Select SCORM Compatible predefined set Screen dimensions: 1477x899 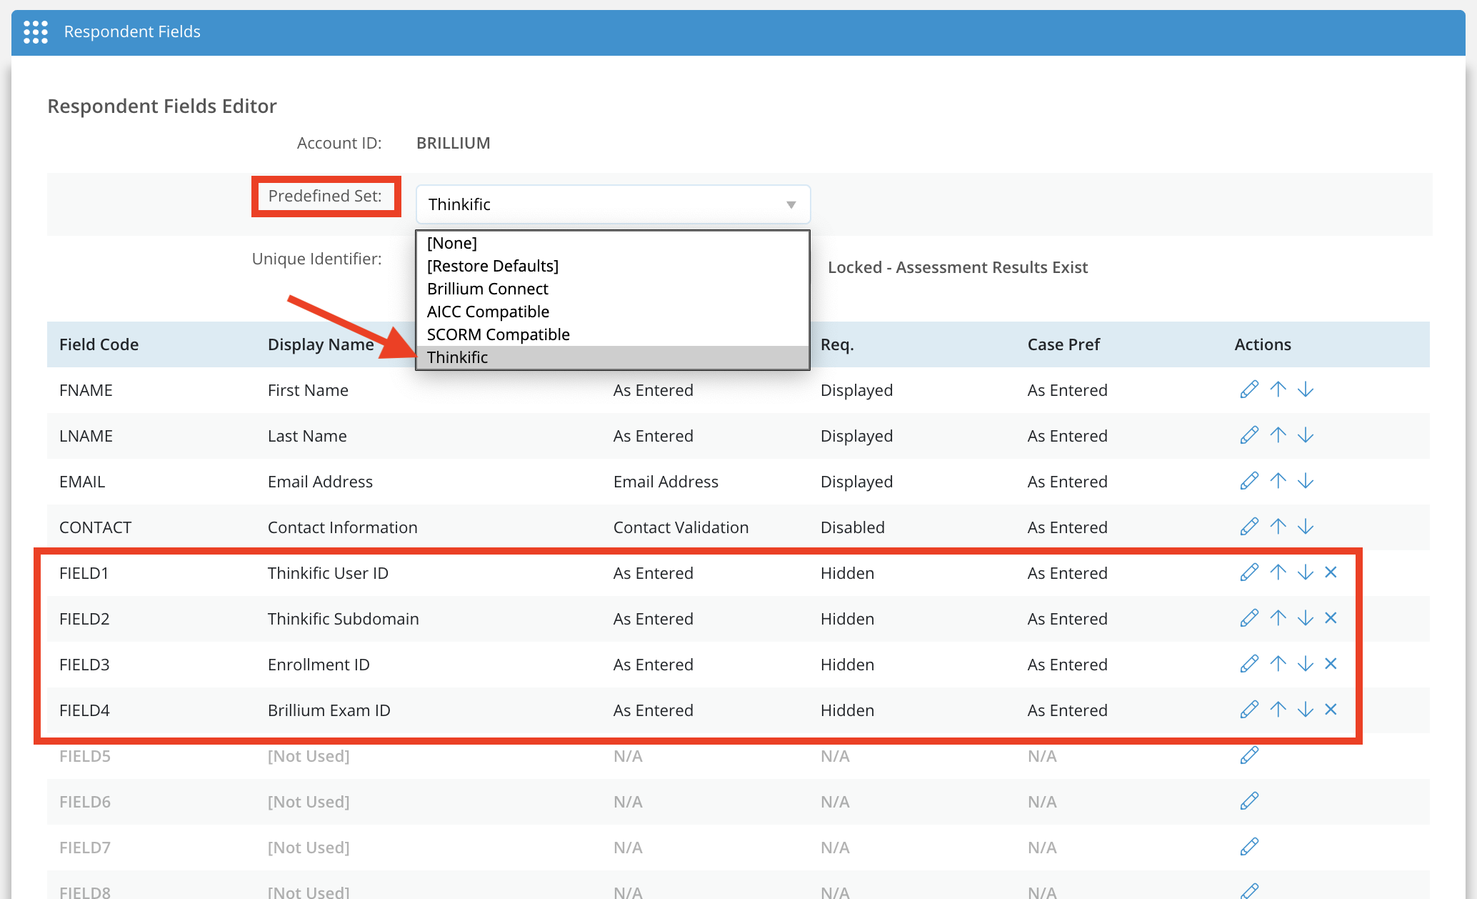[x=613, y=334]
